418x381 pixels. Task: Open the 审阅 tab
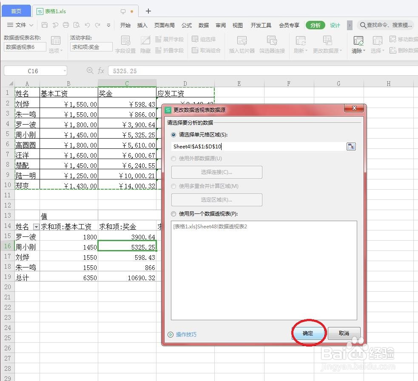pyautogui.click(x=220, y=25)
